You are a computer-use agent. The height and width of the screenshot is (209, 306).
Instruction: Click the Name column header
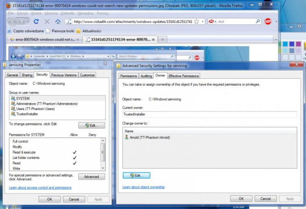[x=210, y=131]
